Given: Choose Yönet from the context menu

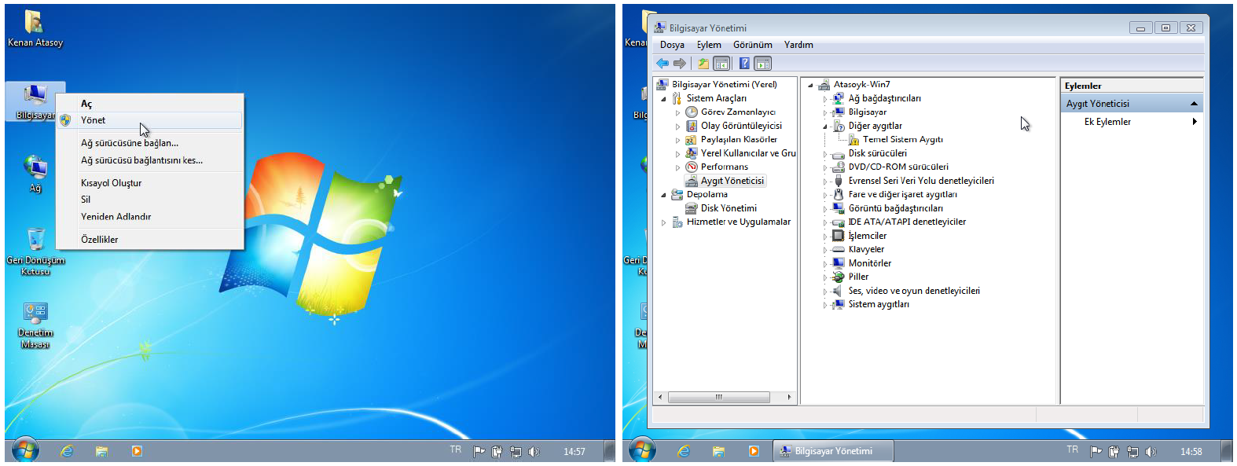Looking at the screenshot, I should pos(149,120).
